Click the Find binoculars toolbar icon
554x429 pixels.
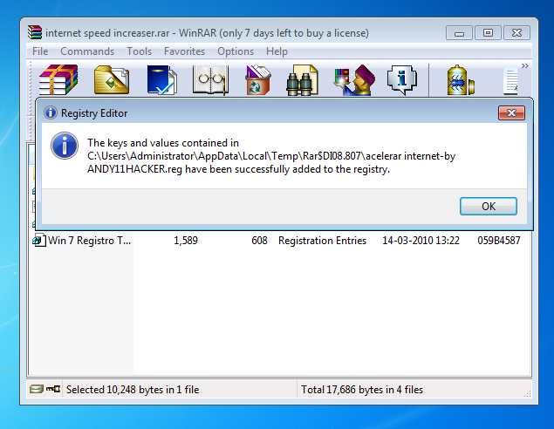click(x=302, y=80)
